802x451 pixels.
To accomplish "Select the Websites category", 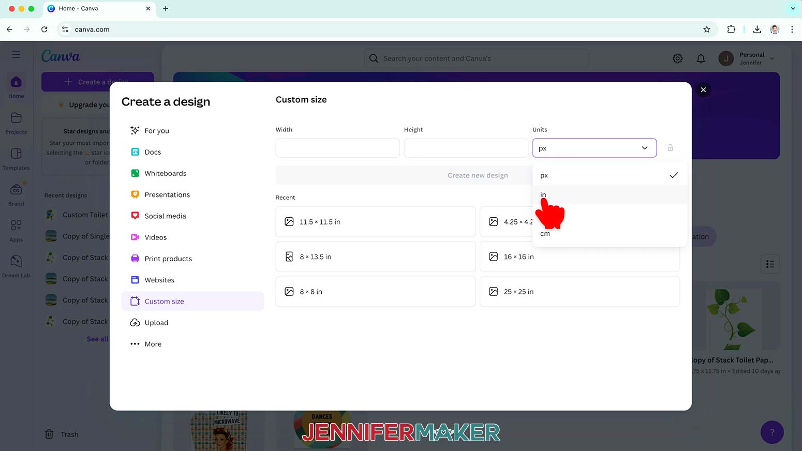I will pyautogui.click(x=192, y=280).
